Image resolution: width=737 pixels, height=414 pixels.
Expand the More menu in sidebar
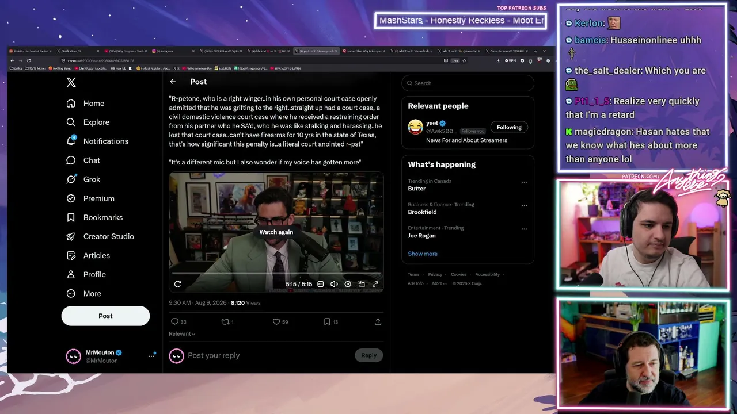click(83, 293)
